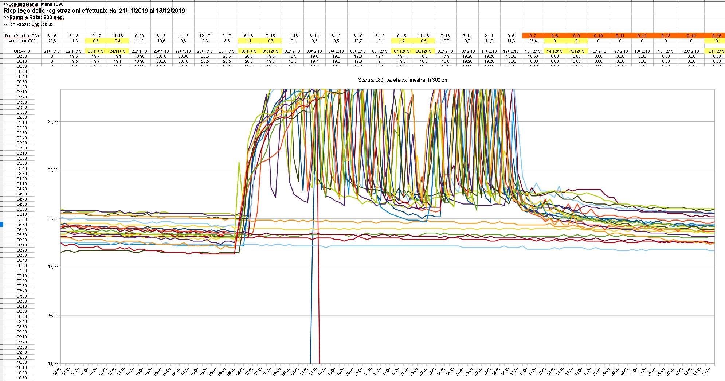Click the 'Sample Rate: 600 sec.' cell
Image resolution: width=725 pixels, height=381 pixels.
[34, 17]
